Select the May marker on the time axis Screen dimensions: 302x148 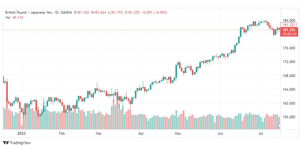[x=178, y=133]
